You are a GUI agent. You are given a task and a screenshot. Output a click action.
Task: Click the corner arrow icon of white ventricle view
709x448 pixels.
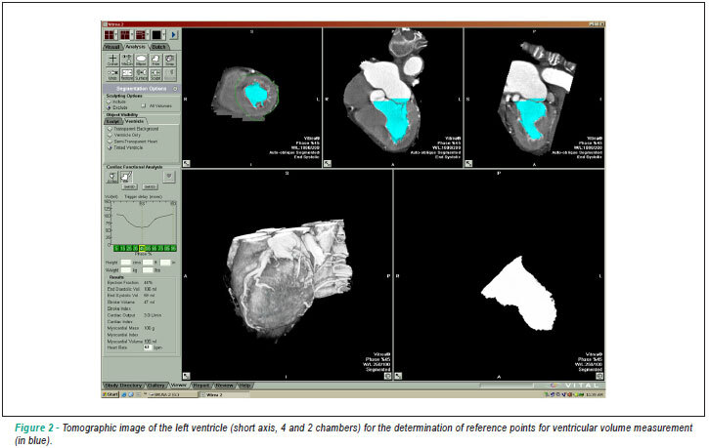point(398,376)
